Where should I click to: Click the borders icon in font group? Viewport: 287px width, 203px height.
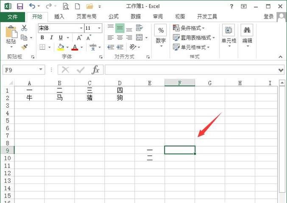pyautogui.click(x=42, y=47)
